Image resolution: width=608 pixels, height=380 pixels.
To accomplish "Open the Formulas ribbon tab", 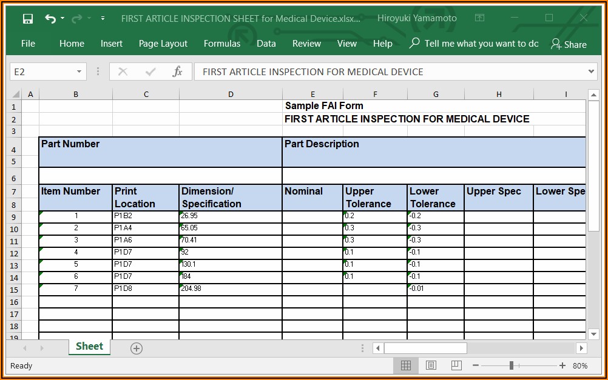I will (221, 44).
